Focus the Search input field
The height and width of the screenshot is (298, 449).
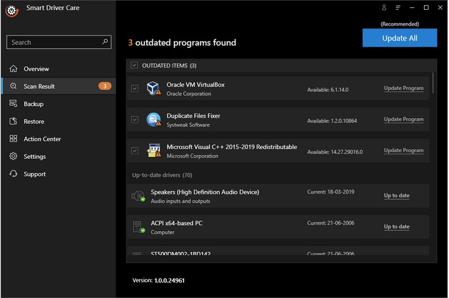(54, 42)
